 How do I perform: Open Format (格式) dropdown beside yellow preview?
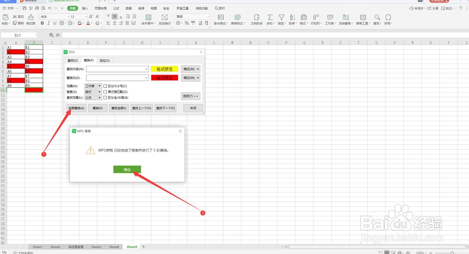tap(190, 69)
